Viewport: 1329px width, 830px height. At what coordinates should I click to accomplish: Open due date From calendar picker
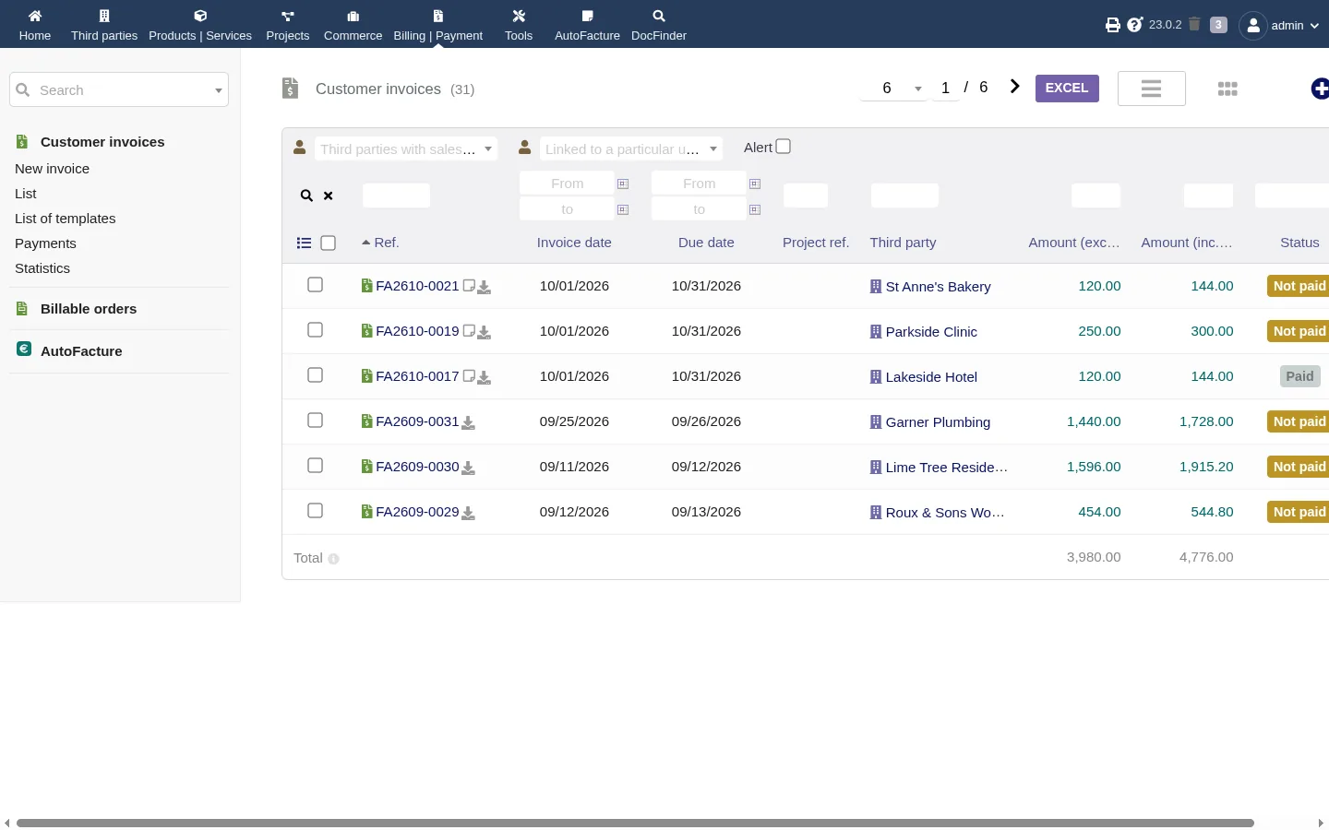pyautogui.click(x=755, y=184)
